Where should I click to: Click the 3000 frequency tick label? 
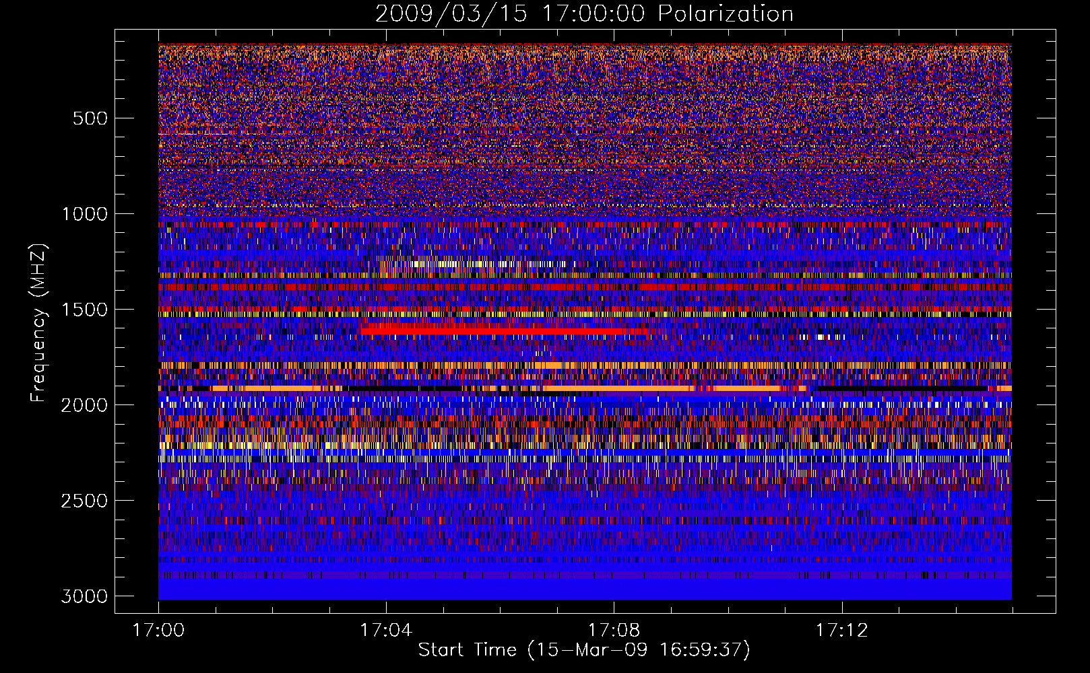[x=84, y=596]
